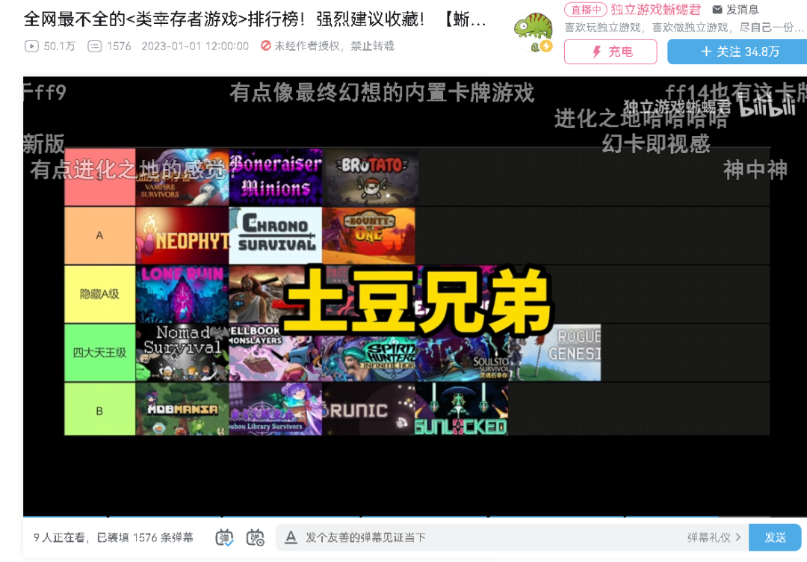Image resolution: width=807 pixels, height=562 pixels.
Task: Click the danmaku comment 幻卡即视感
Action: tap(656, 143)
